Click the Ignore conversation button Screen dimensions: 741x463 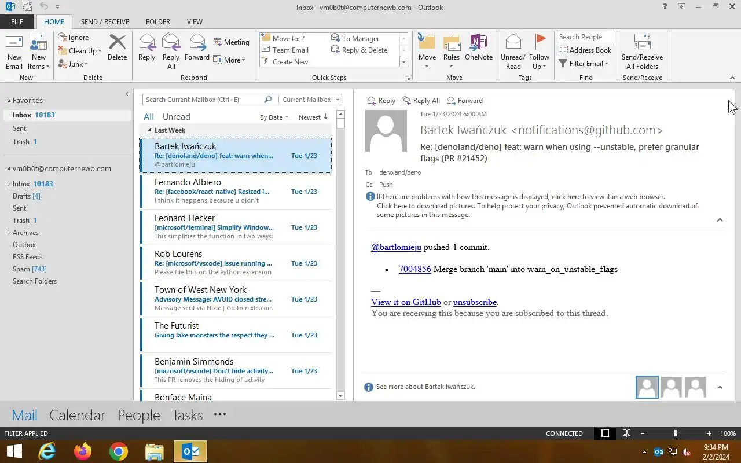(x=74, y=38)
